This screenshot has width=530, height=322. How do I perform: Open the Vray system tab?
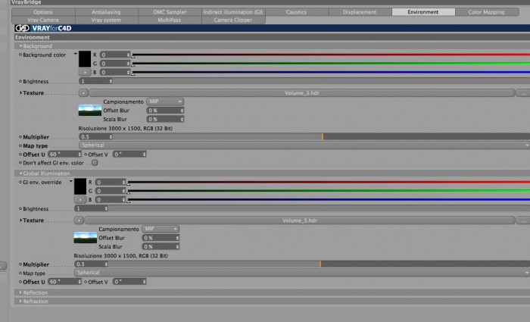click(107, 20)
